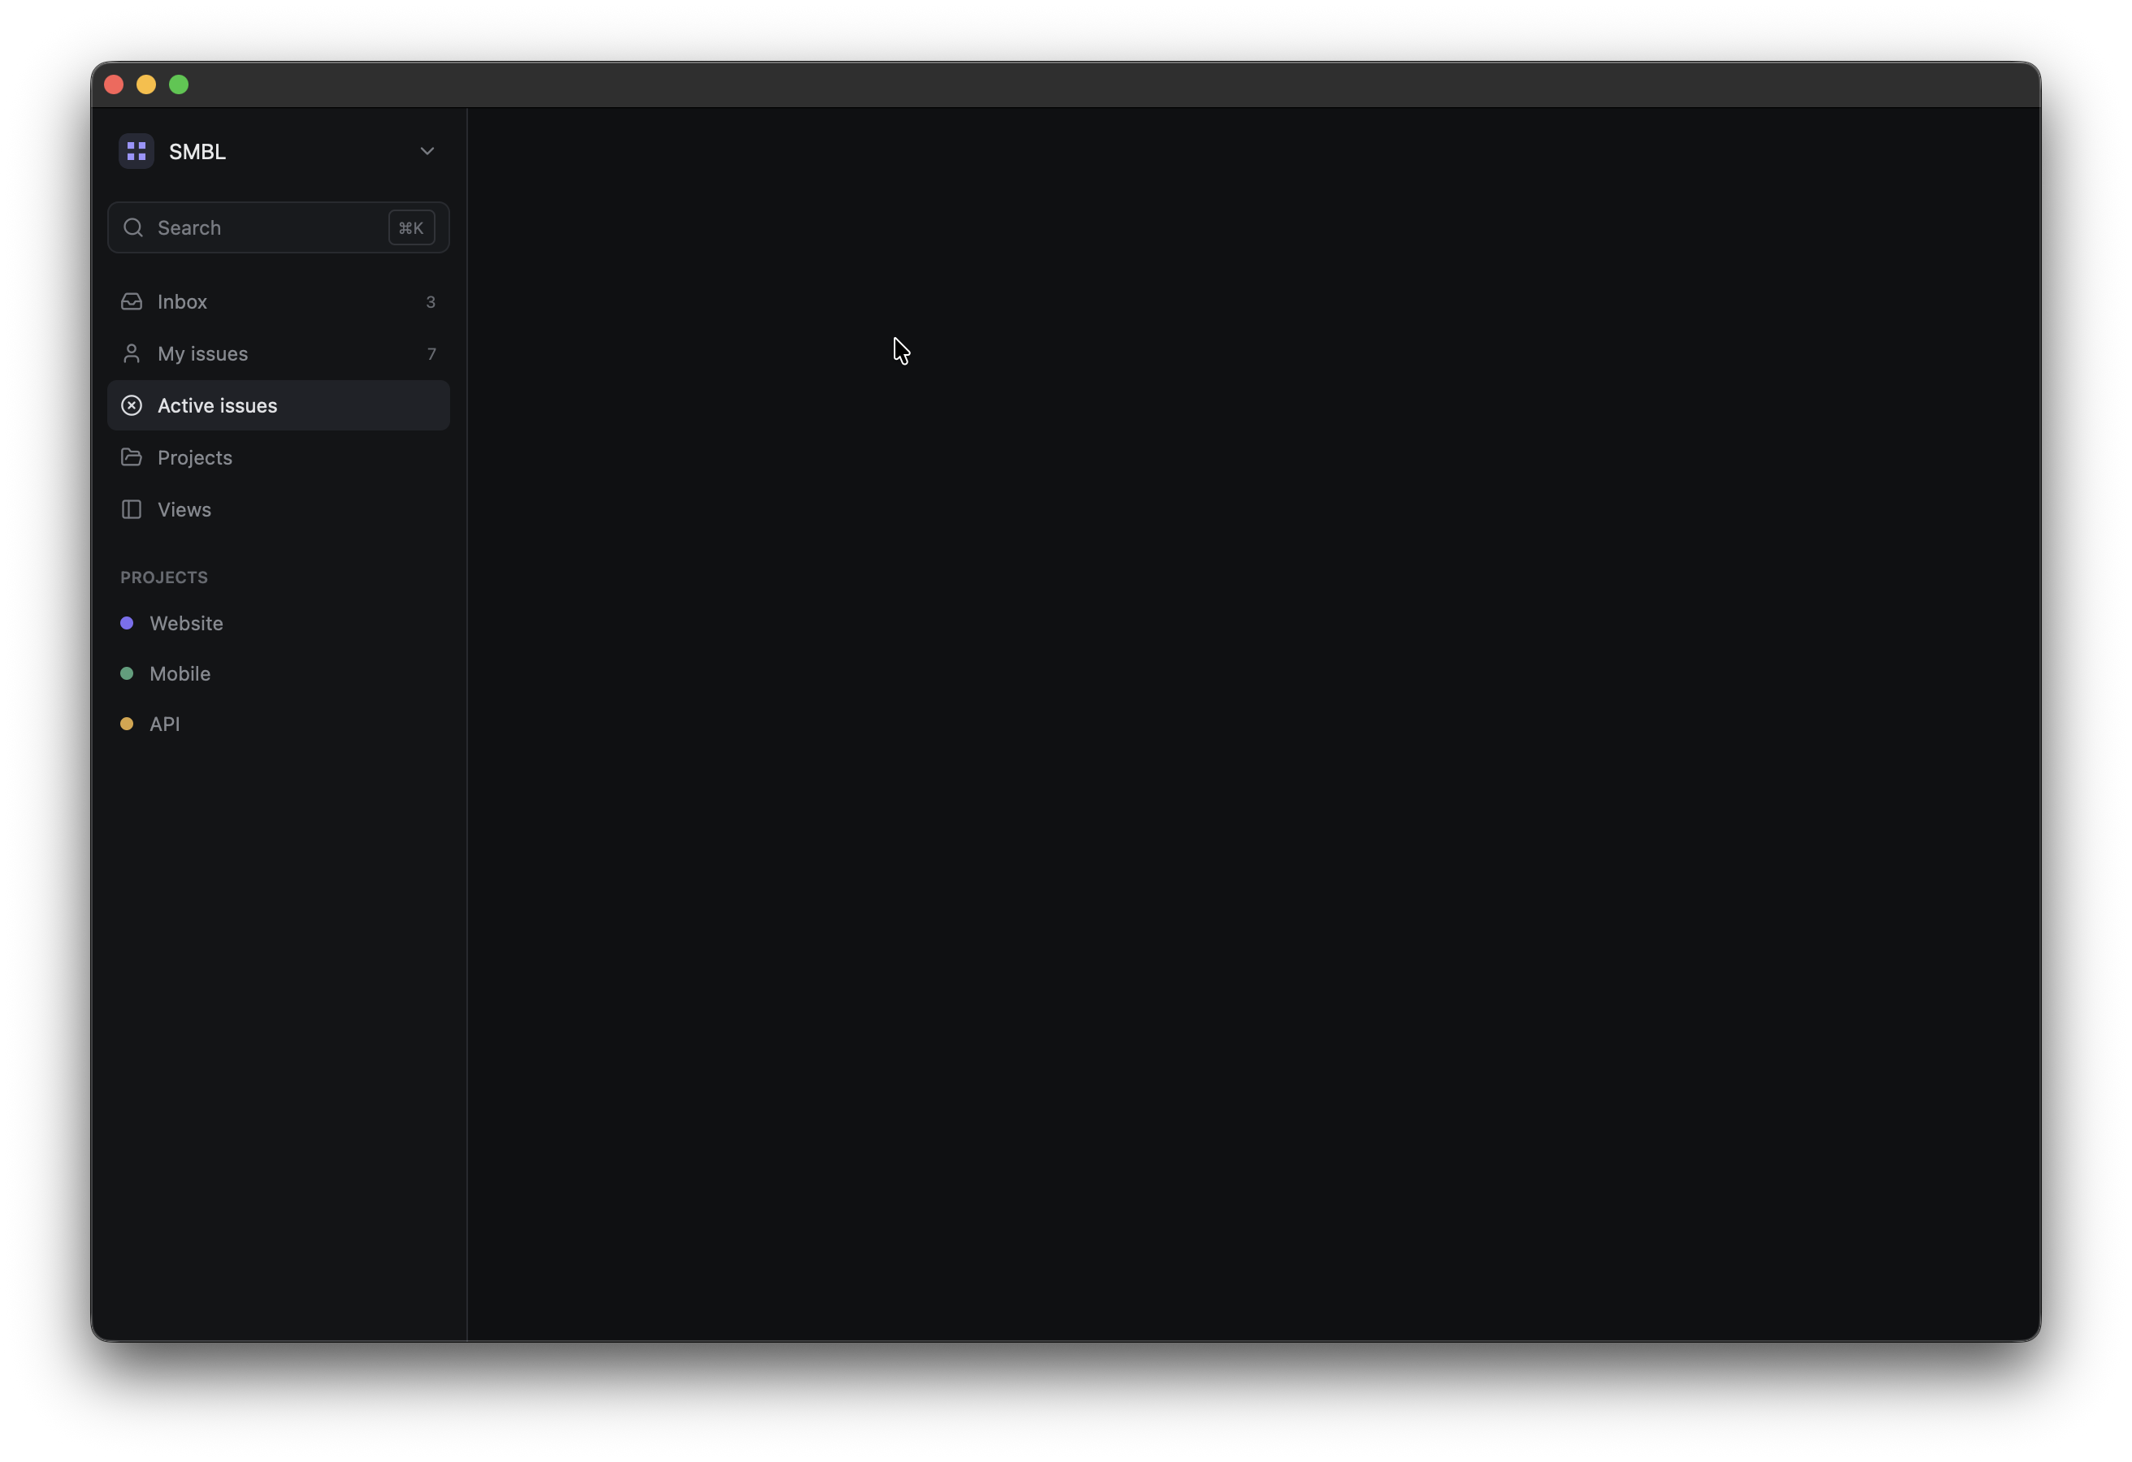
Task: Click the Inbox count badge 3
Action: tap(431, 302)
